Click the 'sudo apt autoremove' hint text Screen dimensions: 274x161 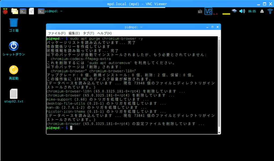point(111,63)
